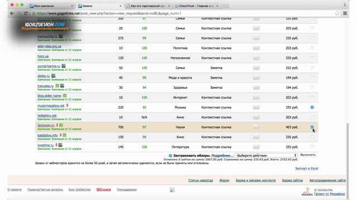The image size is (357, 200).
Task: Bookmark page using the star icon
Action: [x=337, y=13]
